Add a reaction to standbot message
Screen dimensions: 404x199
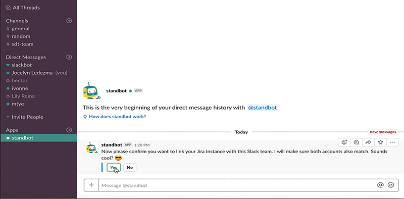pos(344,142)
